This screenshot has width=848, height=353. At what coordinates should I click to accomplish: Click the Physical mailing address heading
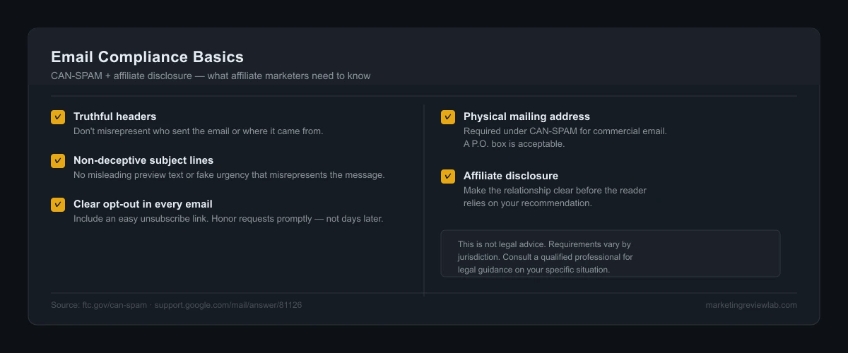526,116
